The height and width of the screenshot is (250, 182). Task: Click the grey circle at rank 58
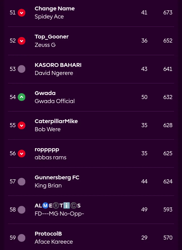pyautogui.click(x=21, y=209)
